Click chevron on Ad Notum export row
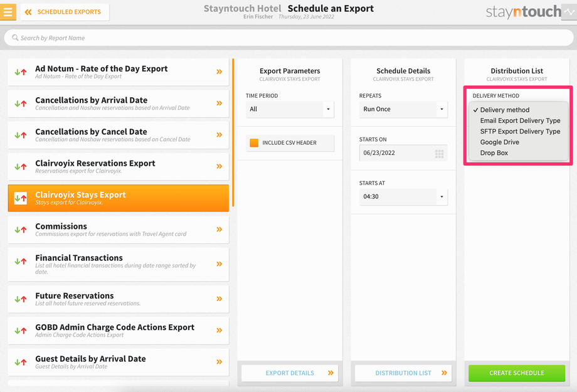The width and height of the screenshot is (577, 392). point(220,72)
